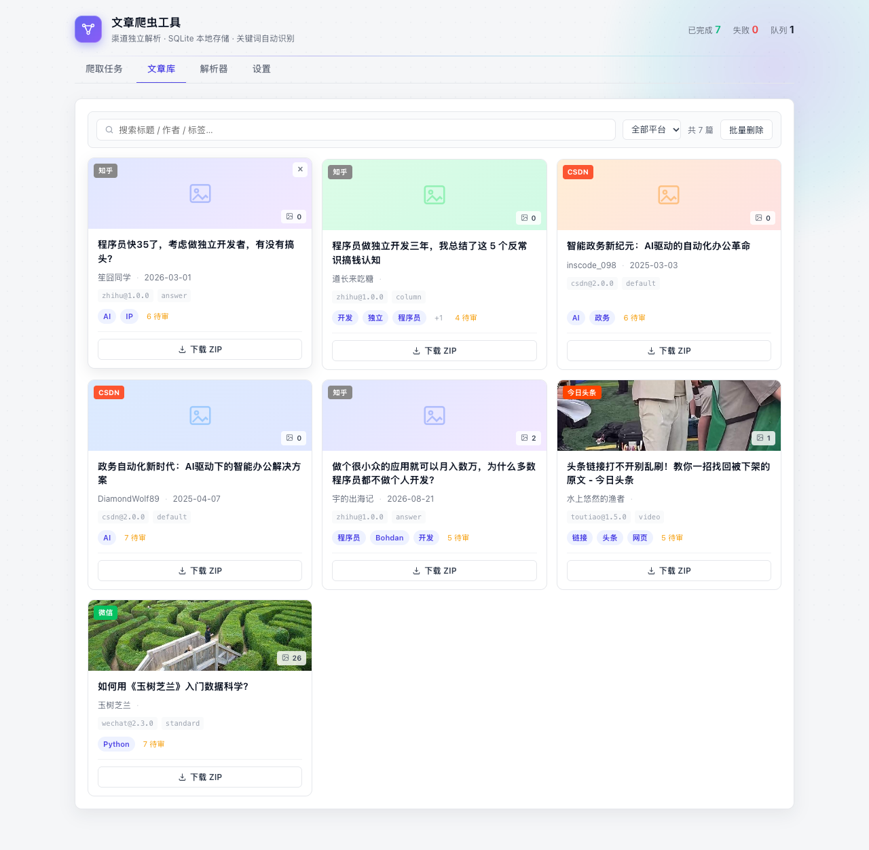Download ZIP for '头条链接打不开' article

(669, 571)
